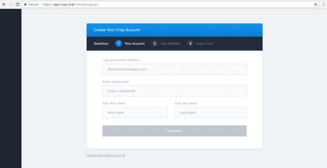
Task: Click Cancel and return to login link
Action: tap(106, 155)
